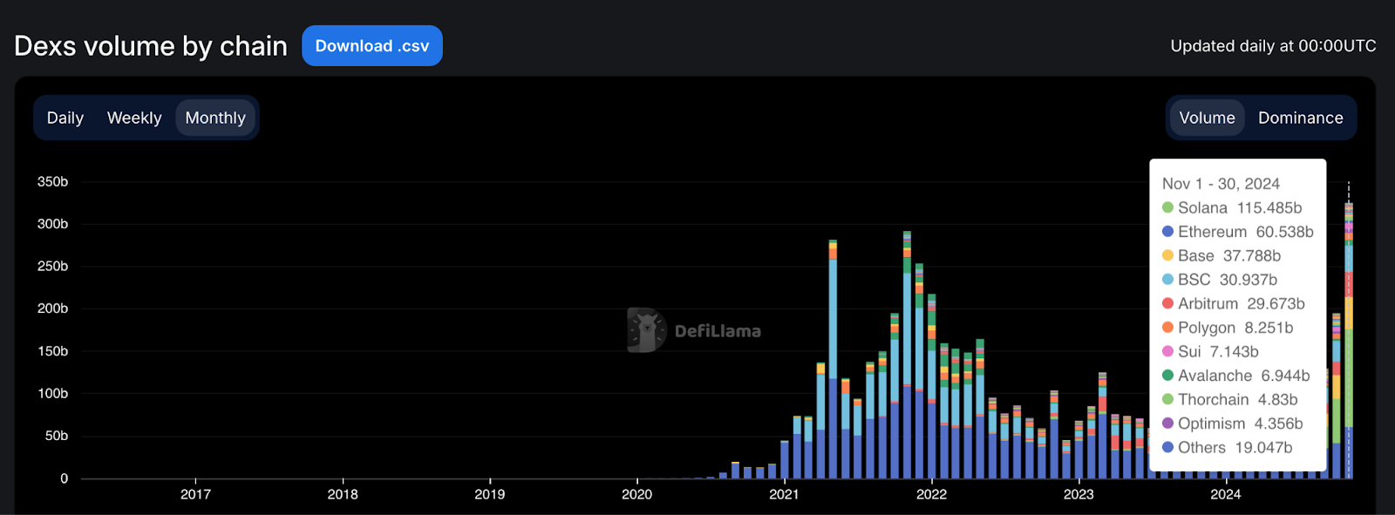Click the tallest bar at far right
1395x515 pixels.
pos(1349,341)
